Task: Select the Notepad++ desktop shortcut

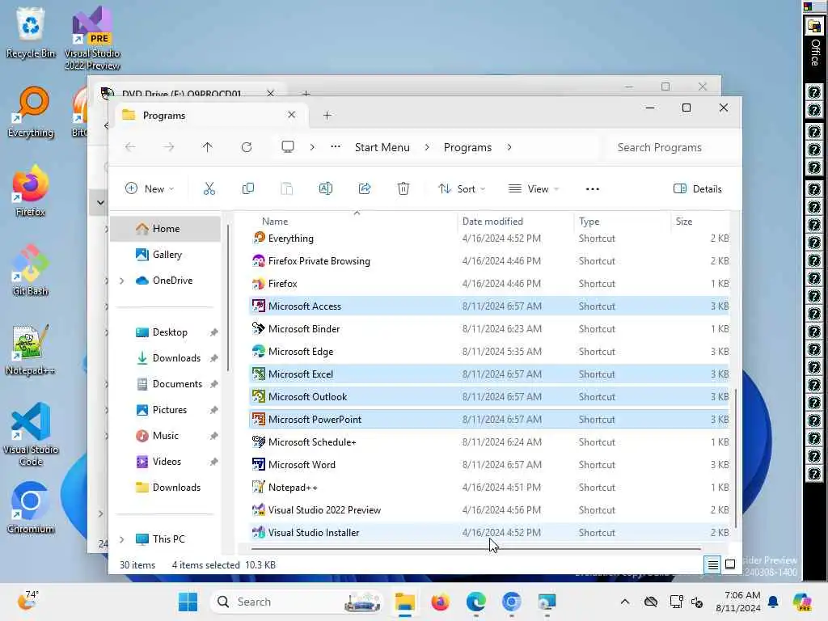Action: (x=31, y=349)
